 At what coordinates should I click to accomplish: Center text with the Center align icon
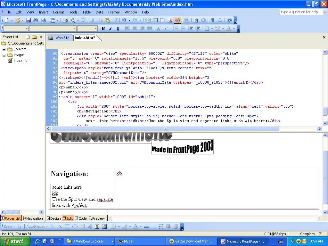pos(135,29)
